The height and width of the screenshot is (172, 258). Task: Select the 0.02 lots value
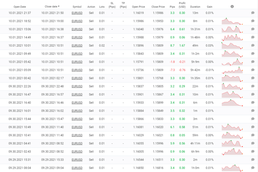pyautogui.click(x=102, y=45)
